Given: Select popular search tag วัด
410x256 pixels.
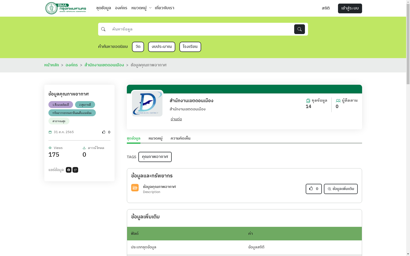Looking at the screenshot, I should [138, 47].
